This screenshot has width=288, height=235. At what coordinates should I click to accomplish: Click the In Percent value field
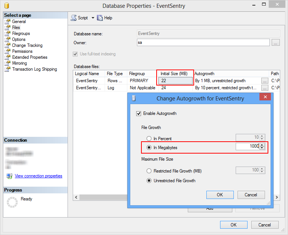[248, 137]
